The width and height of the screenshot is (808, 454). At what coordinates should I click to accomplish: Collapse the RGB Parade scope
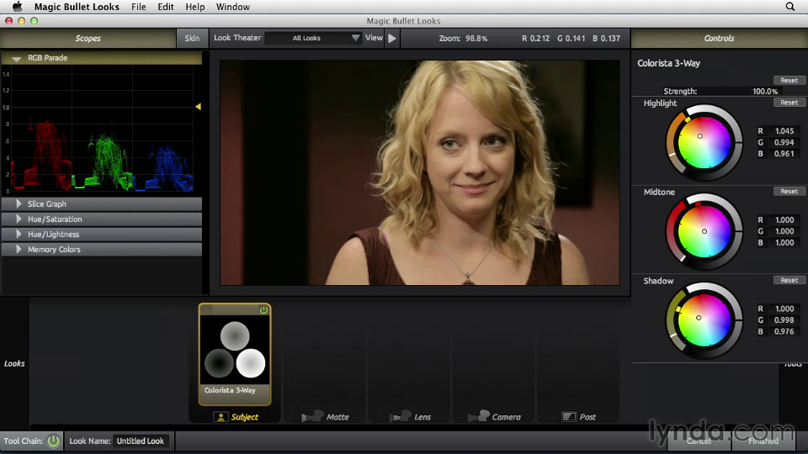[x=17, y=59]
